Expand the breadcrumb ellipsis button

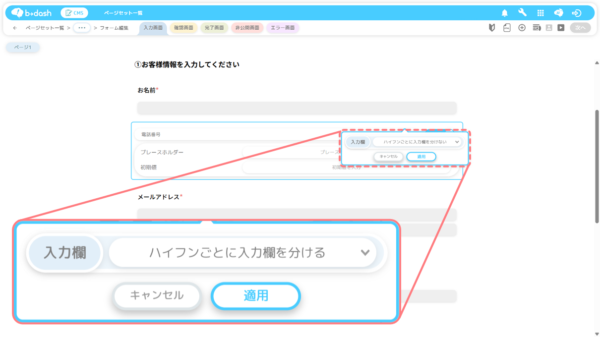click(82, 28)
